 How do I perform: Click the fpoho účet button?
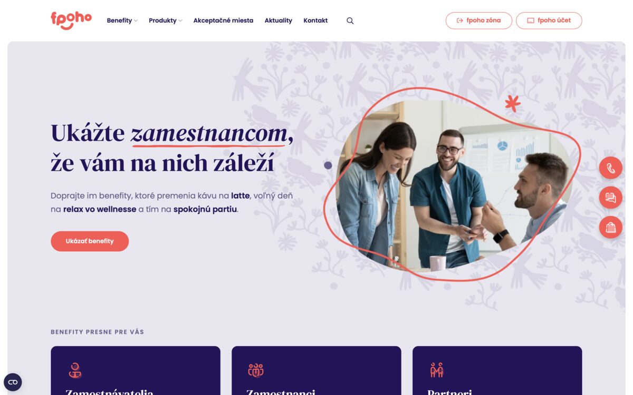[x=549, y=21]
